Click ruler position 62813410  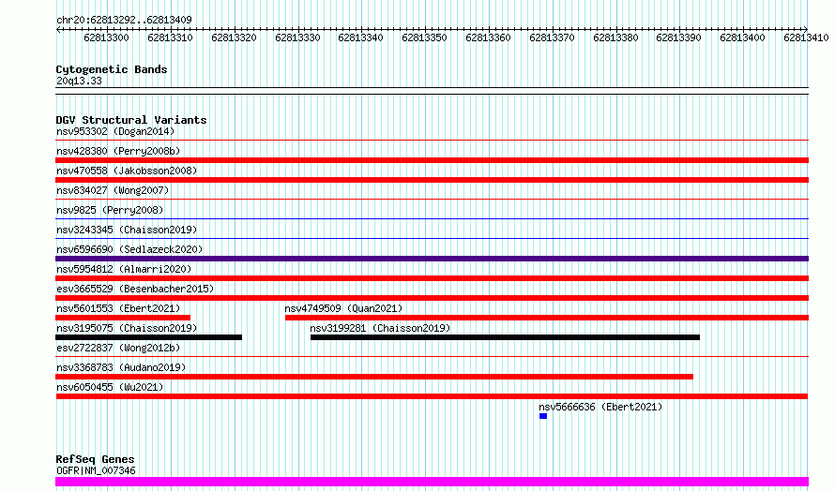point(806,37)
